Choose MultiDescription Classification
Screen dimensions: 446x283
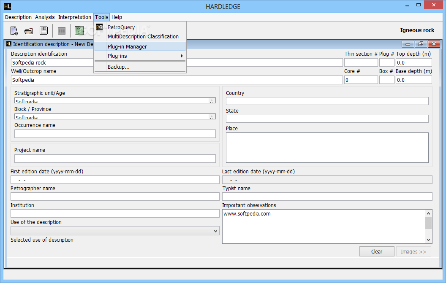140,36
